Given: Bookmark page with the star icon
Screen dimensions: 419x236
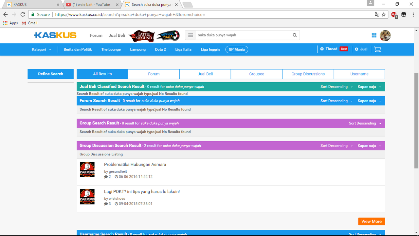Looking at the screenshot, I should click(x=384, y=14).
